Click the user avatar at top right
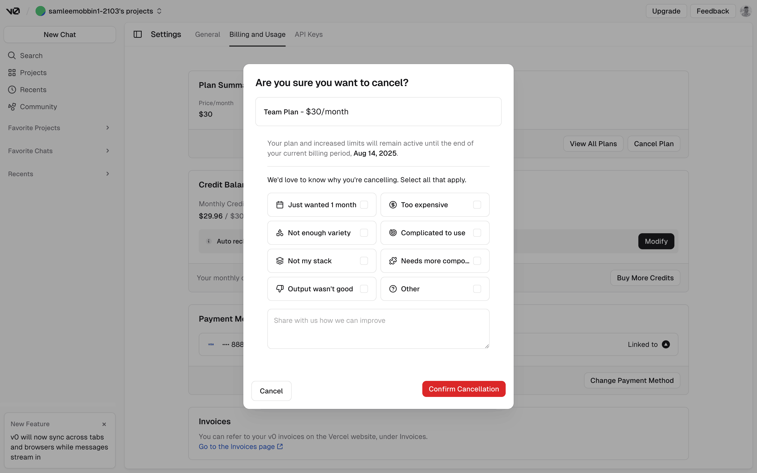757x473 pixels. (x=745, y=11)
